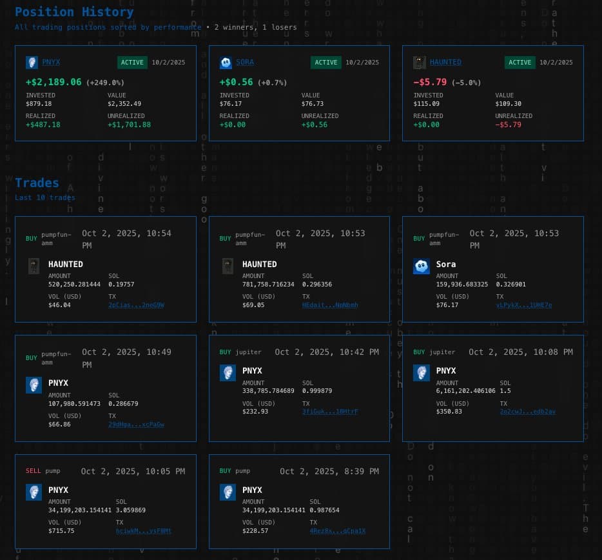Open TX link of 10:42 PM PNYX trade
This screenshot has height=560, width=602.
pyautogui.click(x=330, y=411)
